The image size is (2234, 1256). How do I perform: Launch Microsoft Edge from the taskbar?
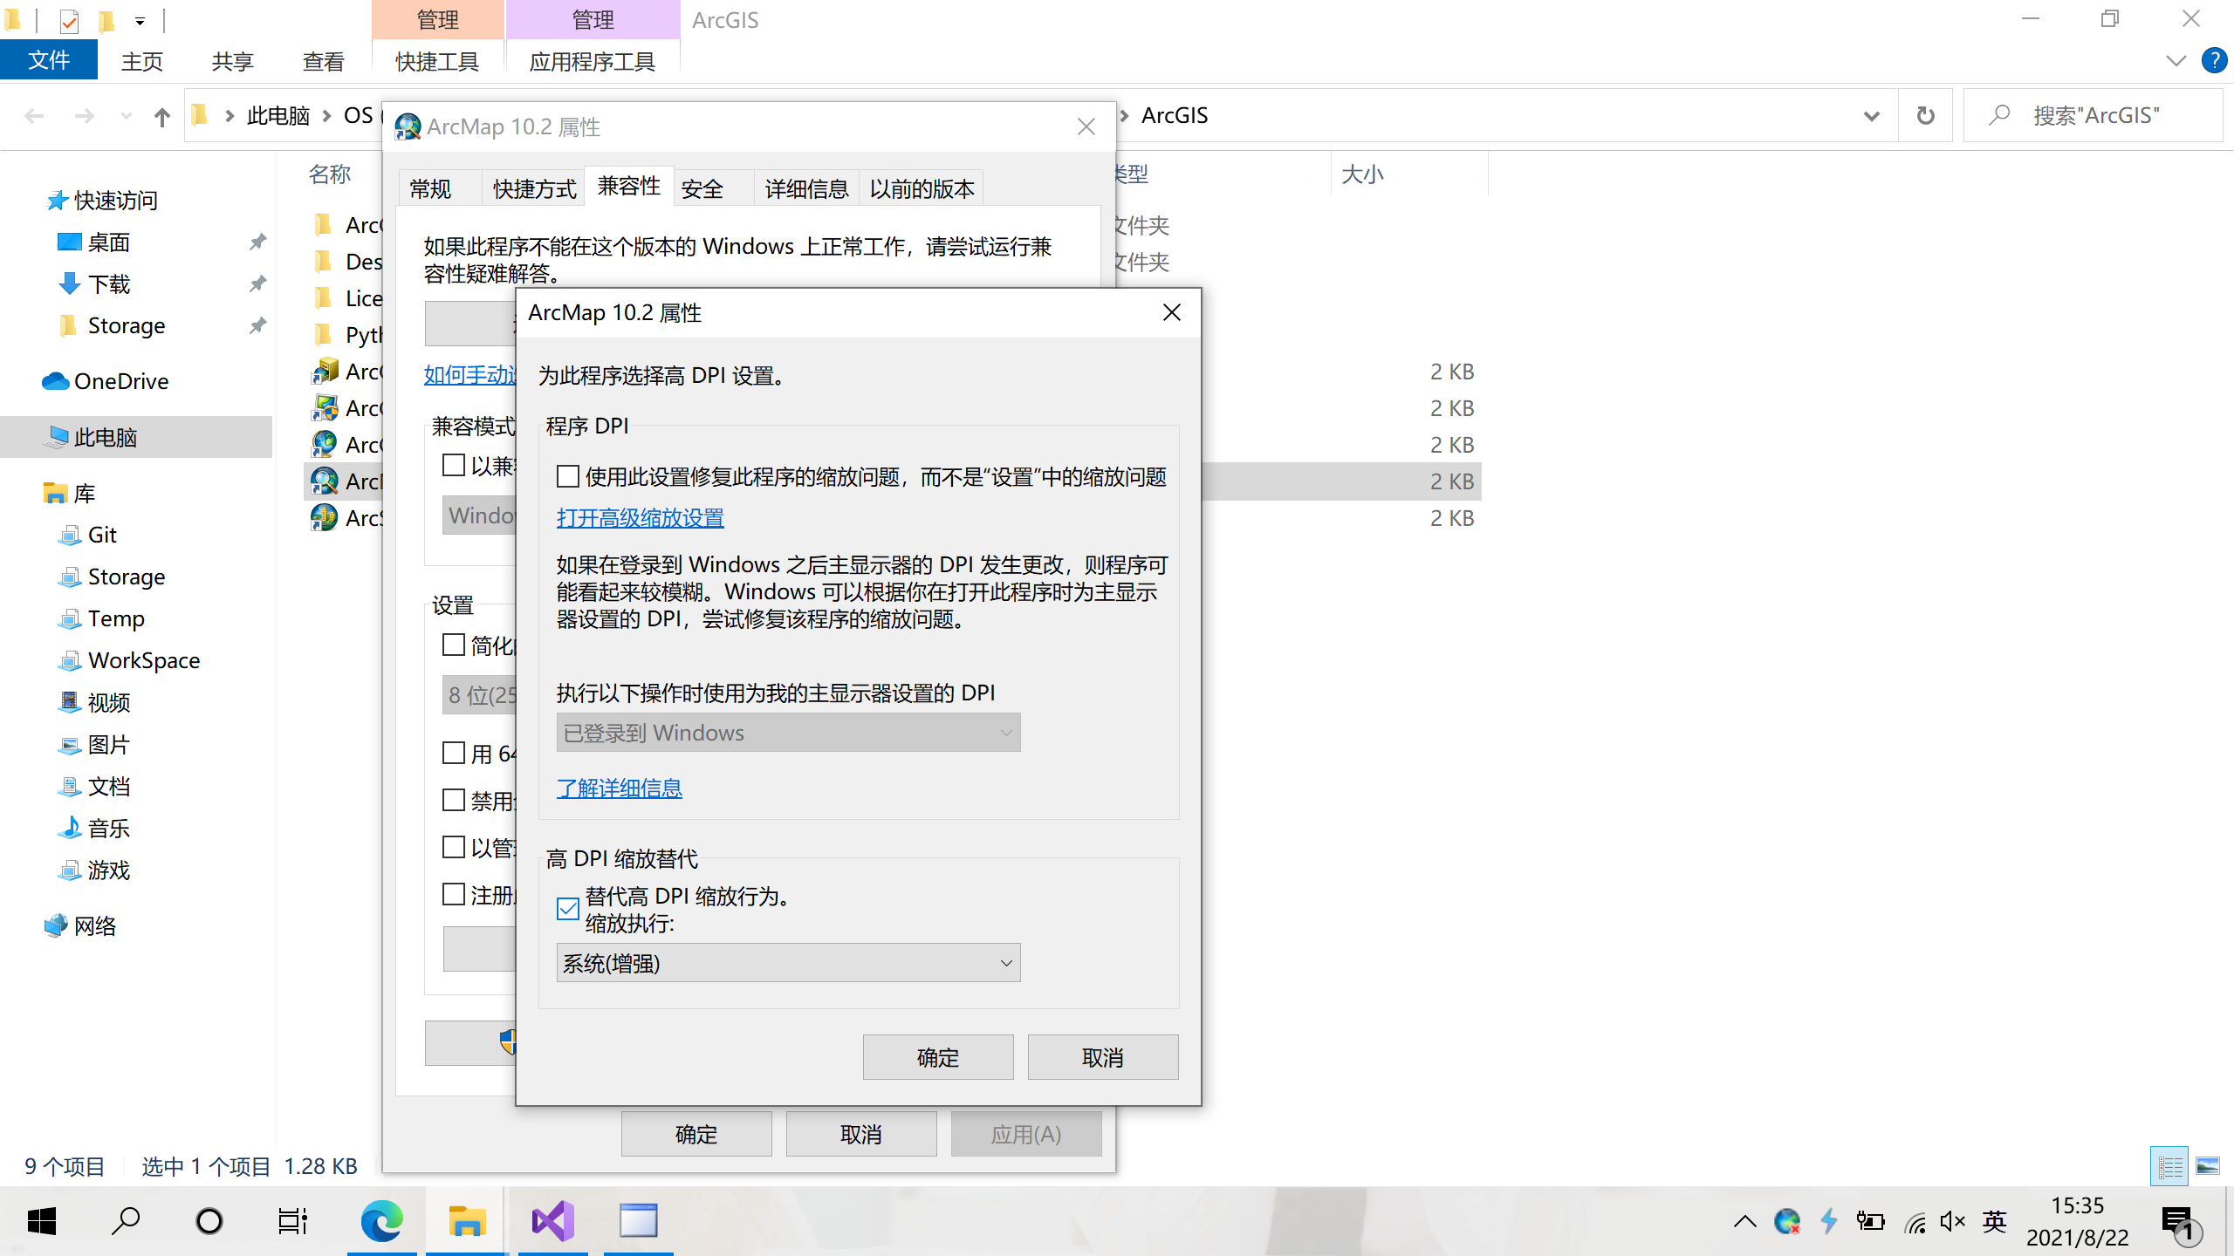coord(381,1221)
